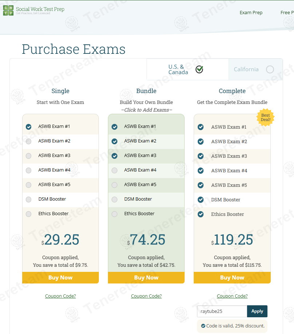Apply the raytube25 coupon code
Viewport: 294px width, 334px height.
[x=257, y=311]
